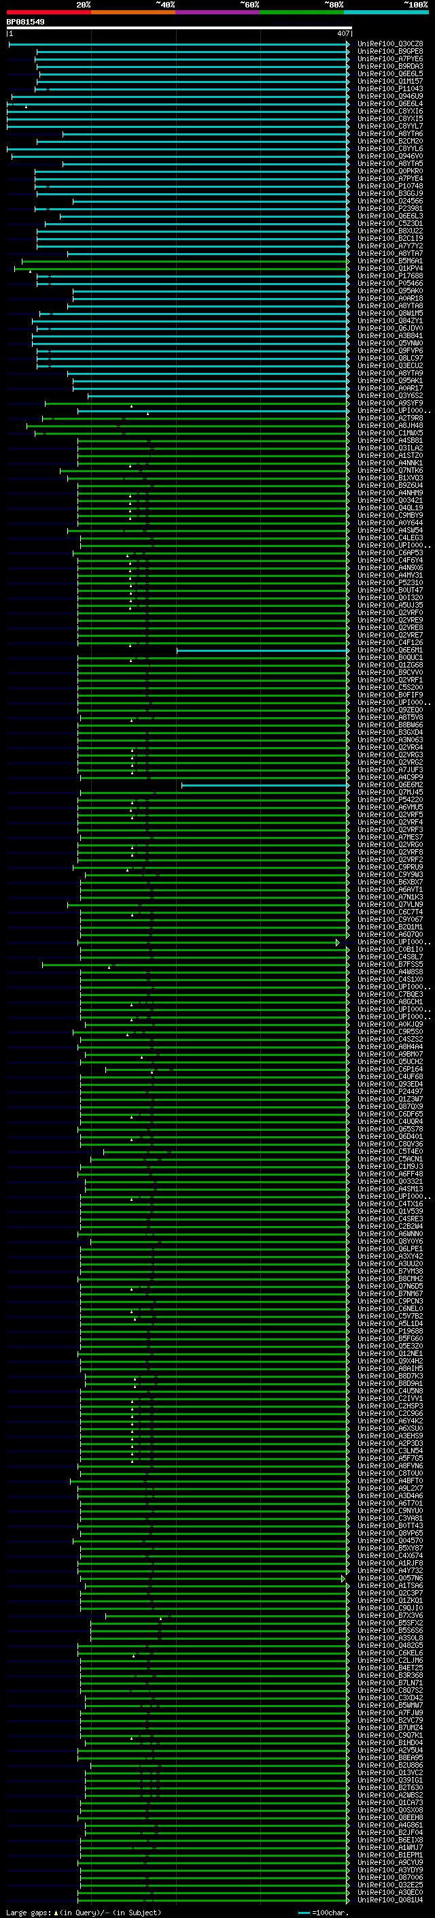The width and height of the screenshot is (435, 1918).
Task: Select hit label UniRef100_A8YTA5
Action: pos(390,163)
